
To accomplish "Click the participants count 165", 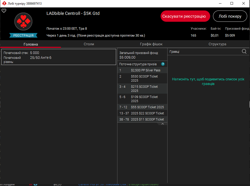I will point(193,35).
